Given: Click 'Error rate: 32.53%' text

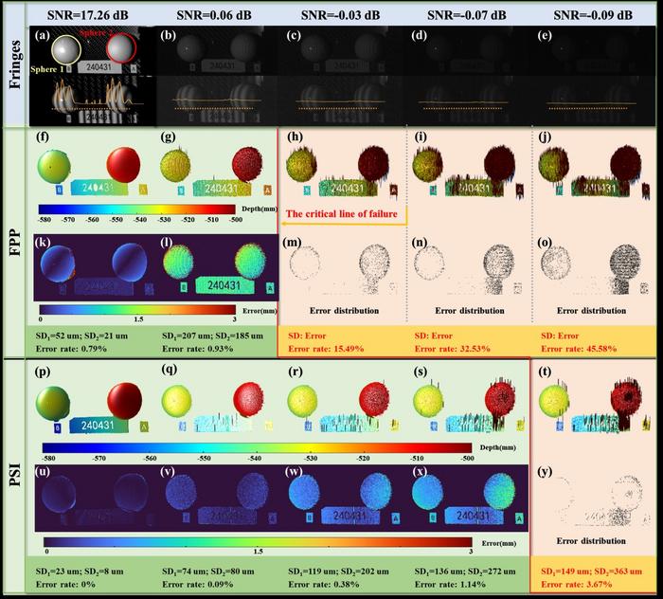Looking at the screenshot, I should coord(452,350).
